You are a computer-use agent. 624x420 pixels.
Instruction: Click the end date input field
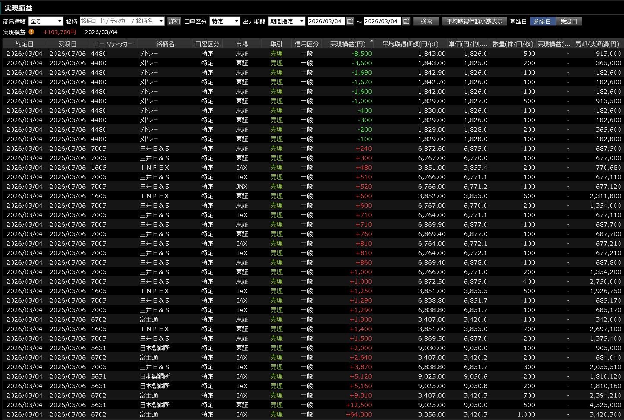[381, 21]
